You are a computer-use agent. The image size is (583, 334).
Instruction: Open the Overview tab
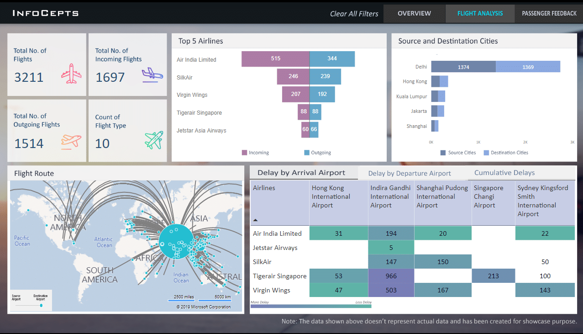(x=414, y=13)
